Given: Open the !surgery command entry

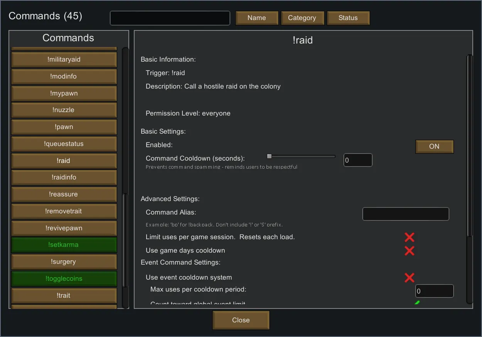Looking at the screenshot, I should point(64,262).
